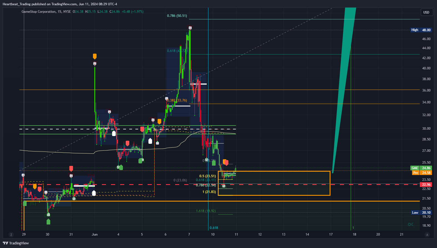437x248 pixels.
Task: Click the High 48.00 price label
Action: (x=421, y=30)
